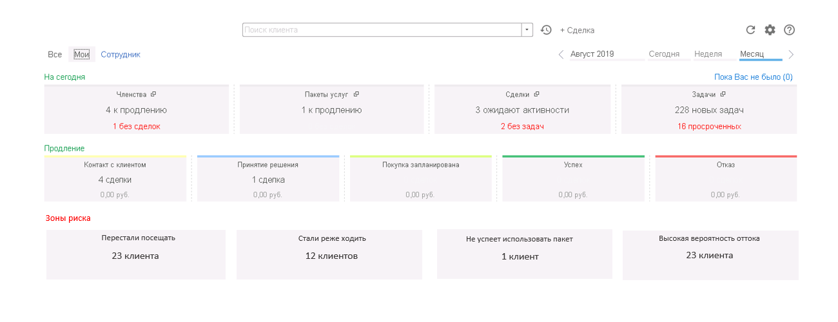Screen dimensions: 838x322
Task: Select the Мои filter
Action: [81, 55]
